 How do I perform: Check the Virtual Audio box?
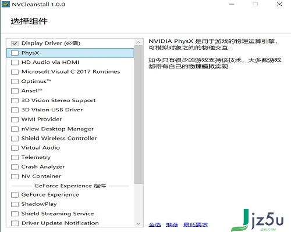(15, 148)
